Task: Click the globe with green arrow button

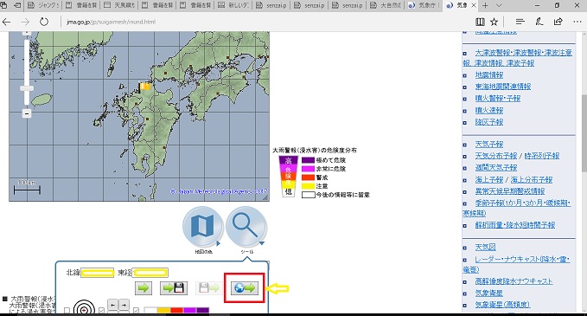Action: point(245,288)
